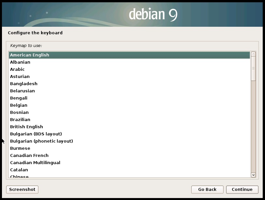Choose Bulgarian (BDS layout)
Viewport: 265px width, 200px height.
(x=36, y=134)
